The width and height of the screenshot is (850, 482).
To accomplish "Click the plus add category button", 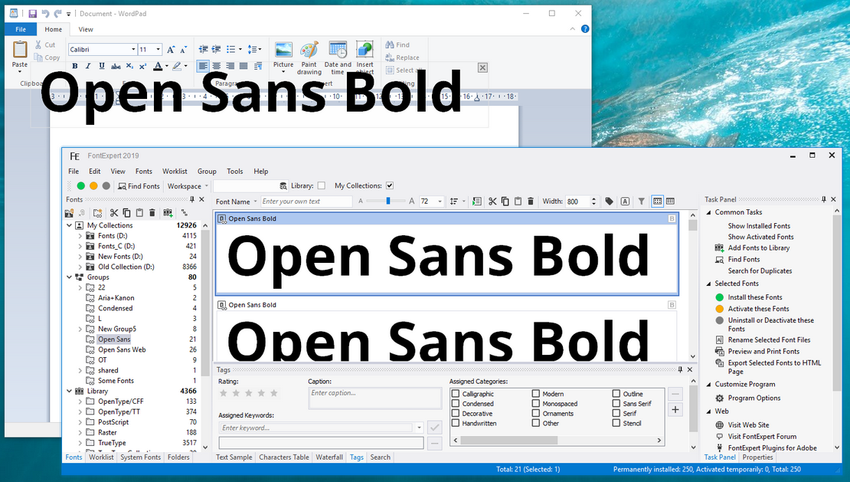I will (675, 410).
